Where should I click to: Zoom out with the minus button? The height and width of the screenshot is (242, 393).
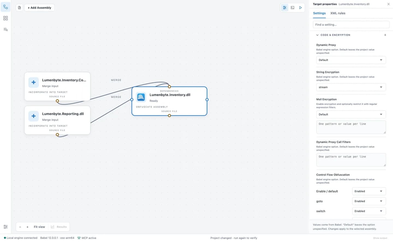coord(20,227)
